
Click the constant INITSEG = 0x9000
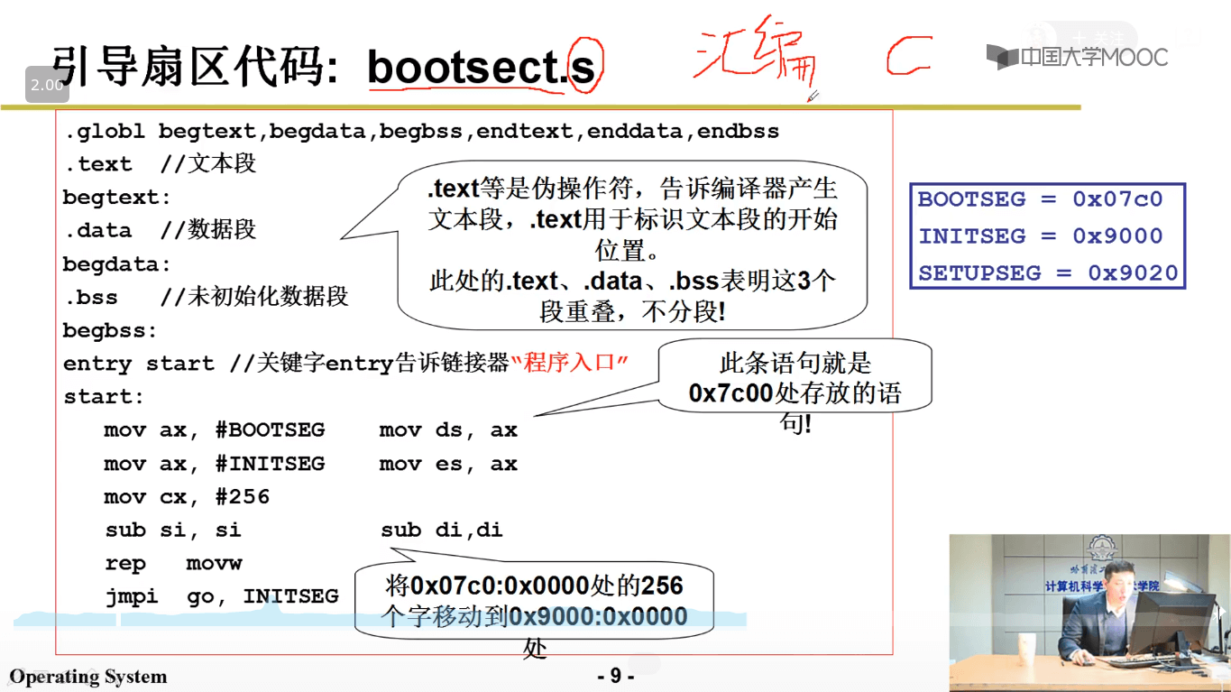click(1040, 236)
